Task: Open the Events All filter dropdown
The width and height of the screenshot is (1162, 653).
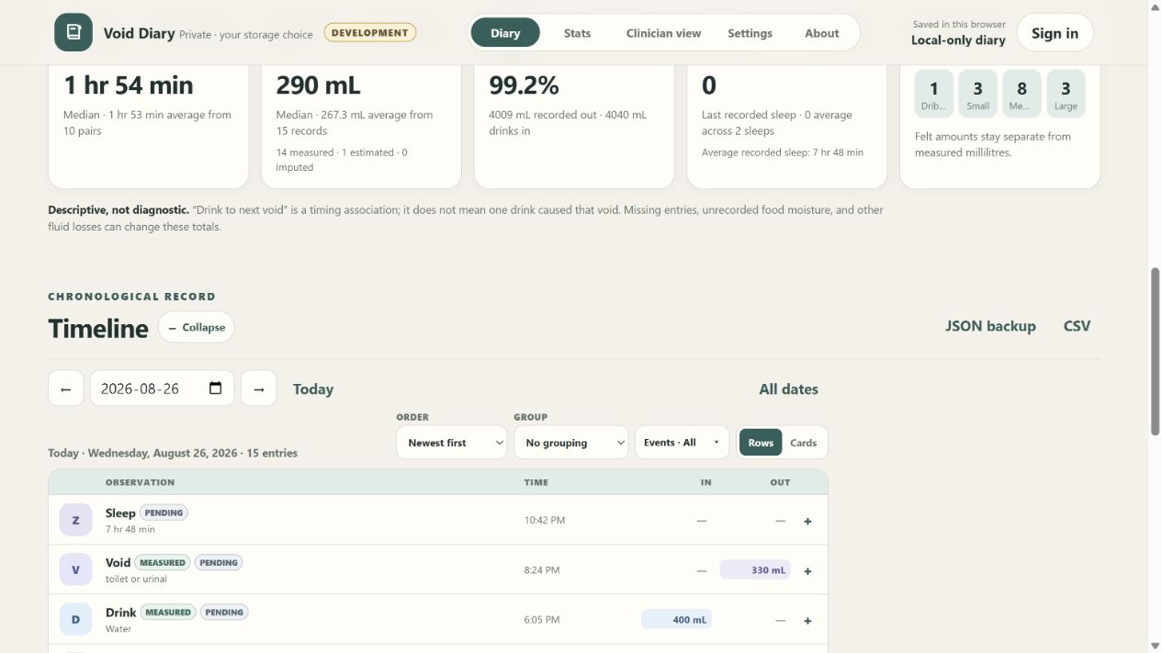Action: click(x=683, y=443)
